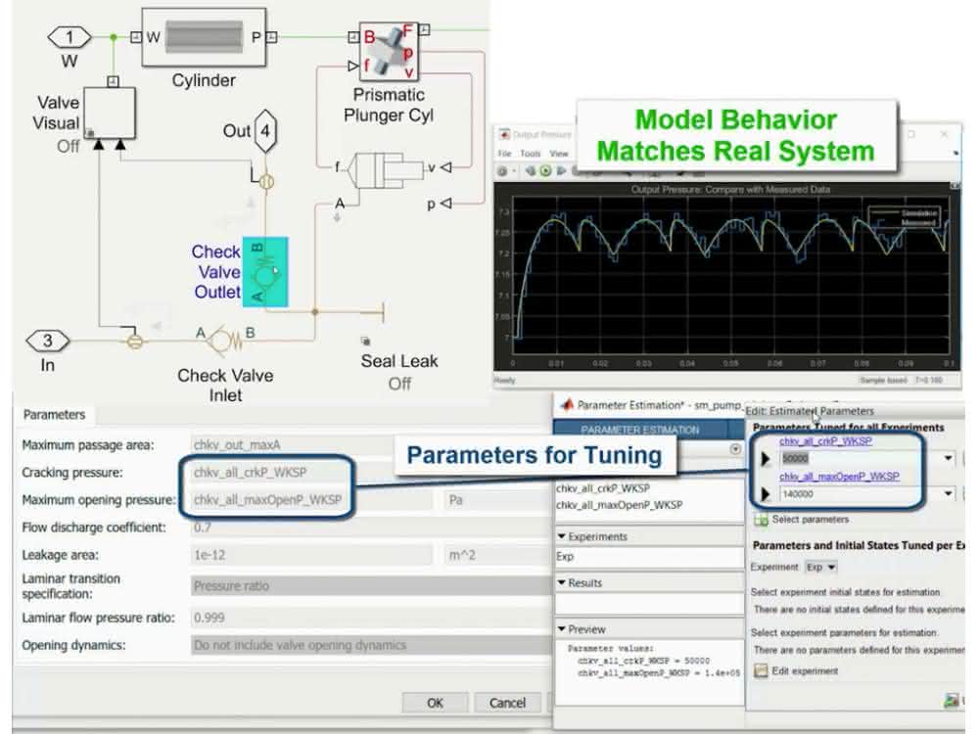Viewport: 979px width, 734px height.
Task: Select the Prismatic Plunger Cyl block
Action: (x=389, y=52)
